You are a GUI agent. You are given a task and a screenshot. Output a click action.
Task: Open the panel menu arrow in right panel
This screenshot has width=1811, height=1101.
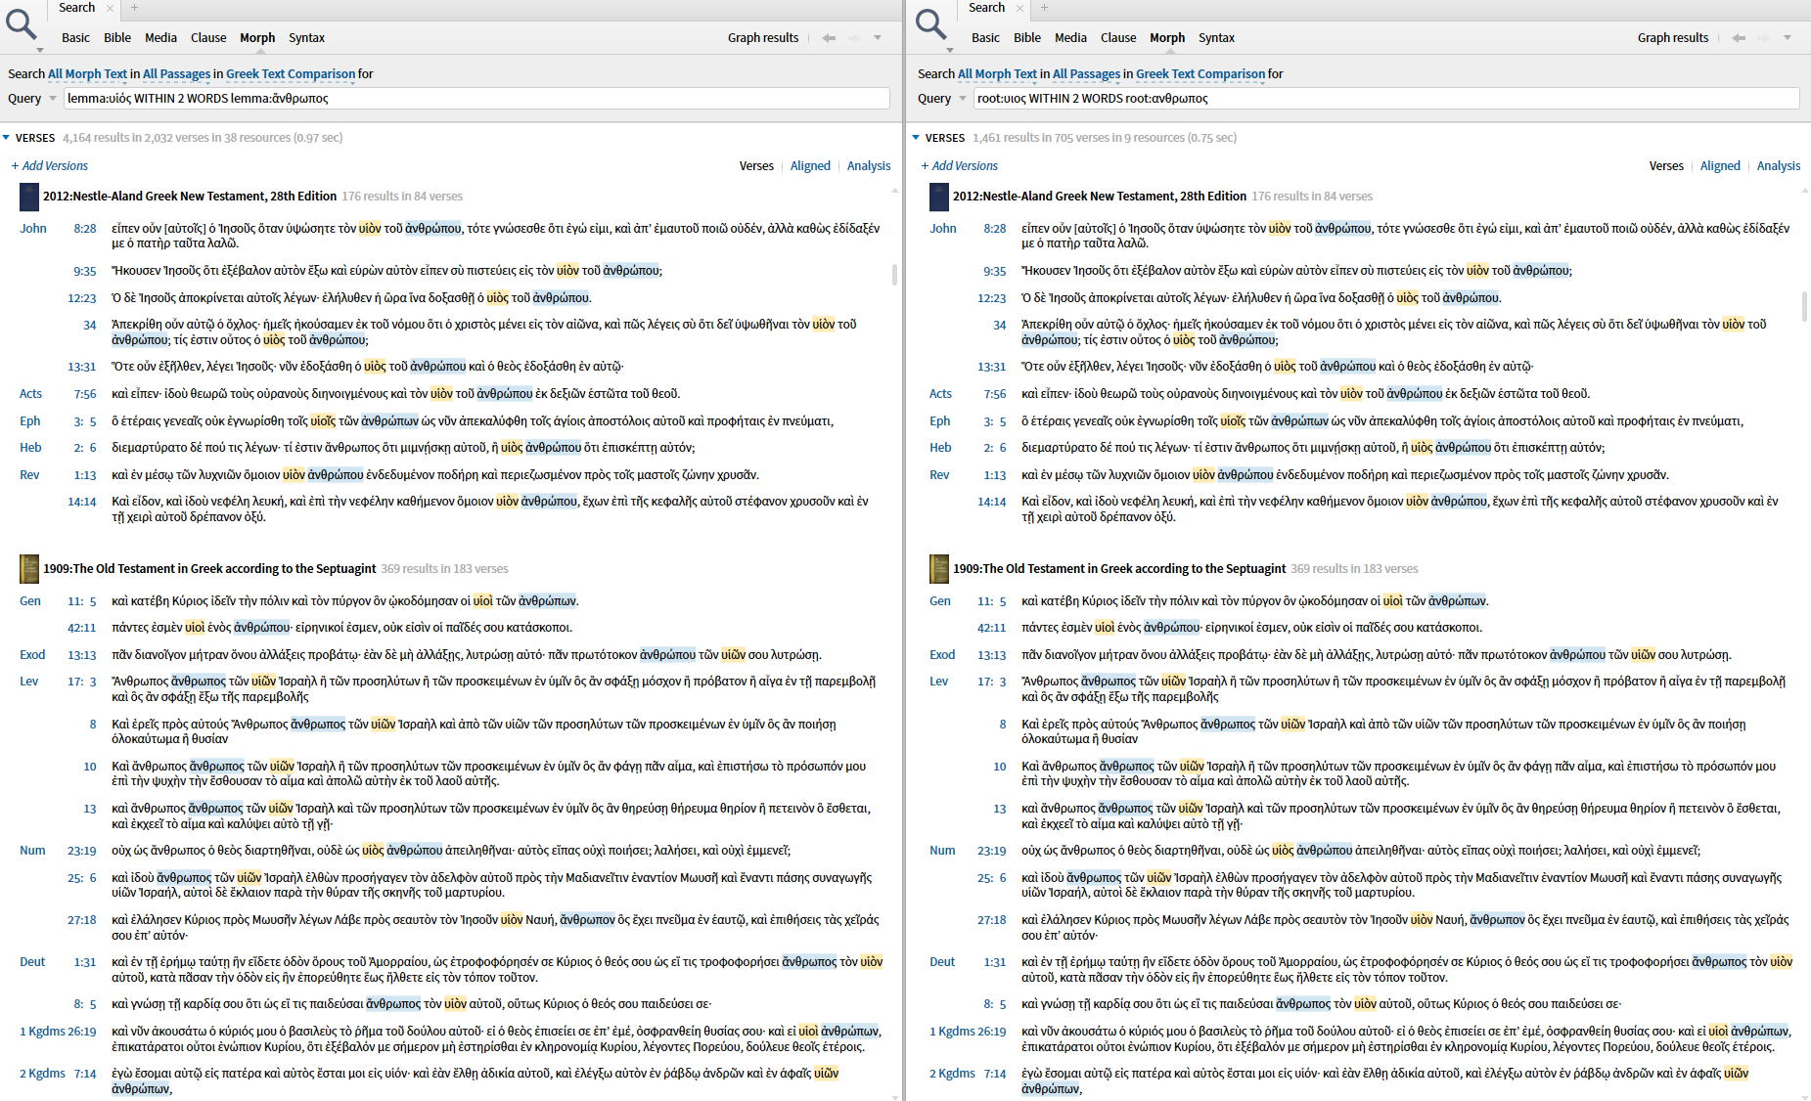pyautogui.click(x=1788, y=38)
